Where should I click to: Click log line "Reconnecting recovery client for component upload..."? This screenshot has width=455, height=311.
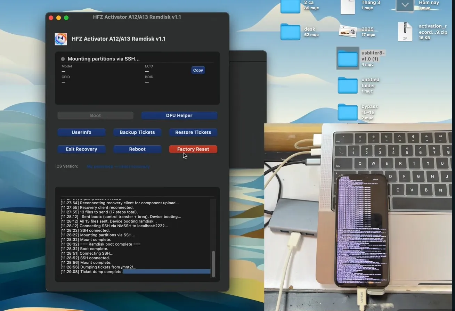[x=120, y=203]
